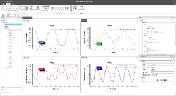Click the first text input in the properties panel
Viewport: 176px width, 96px height.
(162, 65)
